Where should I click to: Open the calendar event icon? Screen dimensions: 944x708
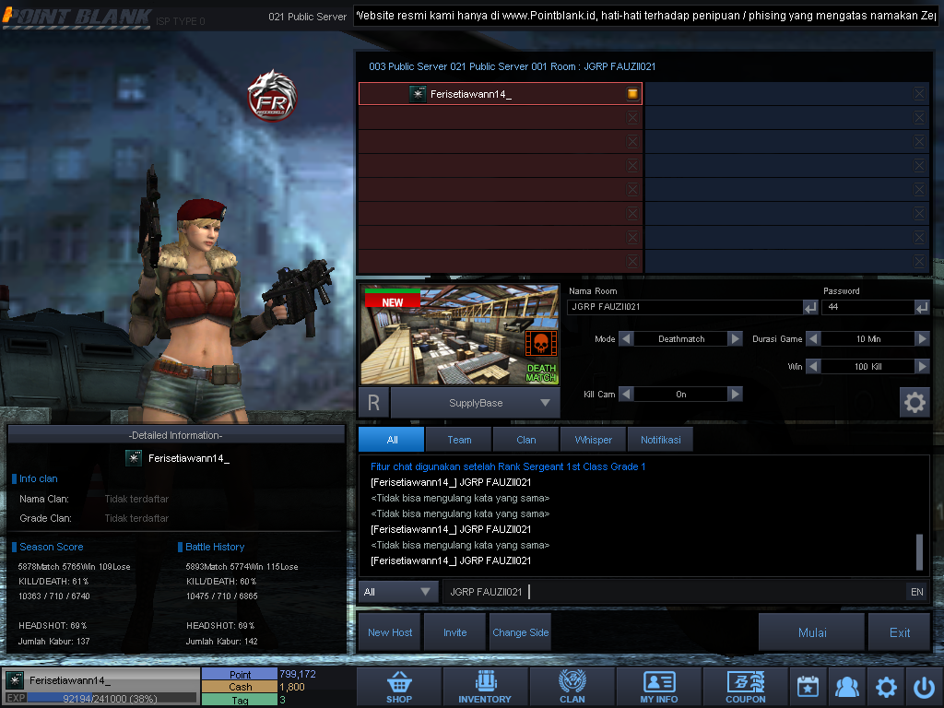coord(808,687)
